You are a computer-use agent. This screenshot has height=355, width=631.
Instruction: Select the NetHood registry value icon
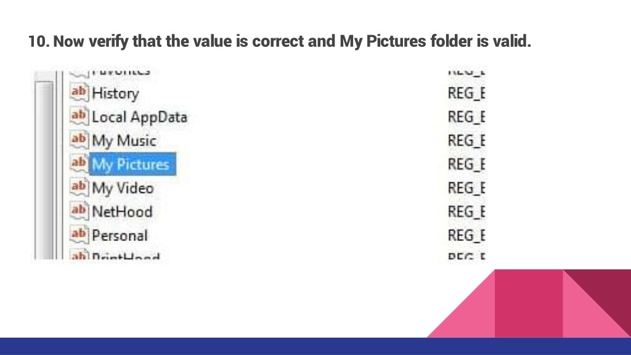pyautogui.click(x=79, y=211)
